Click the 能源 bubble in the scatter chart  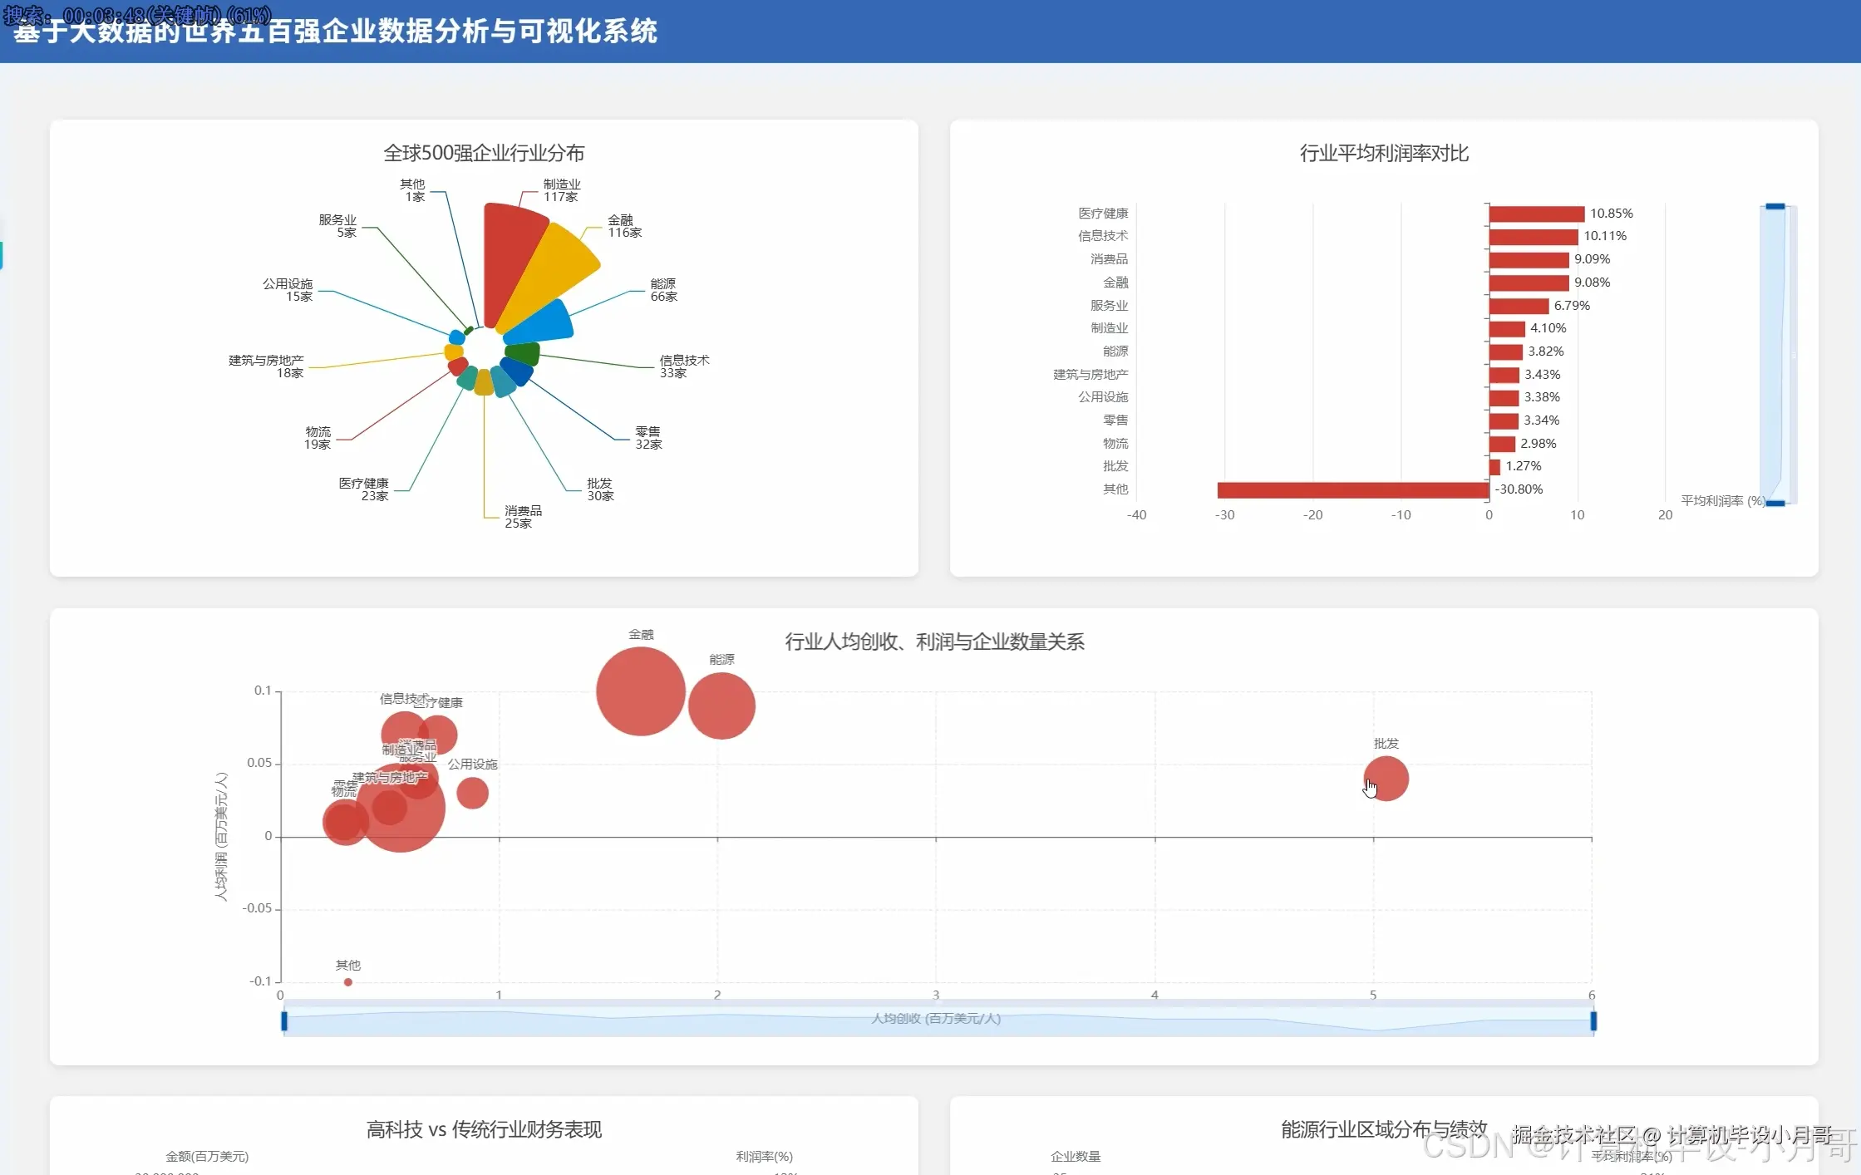pos(721,705)
